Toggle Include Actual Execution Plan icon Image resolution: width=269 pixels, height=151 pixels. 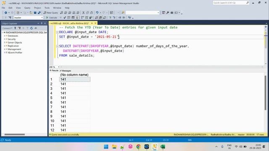[82, 18]
